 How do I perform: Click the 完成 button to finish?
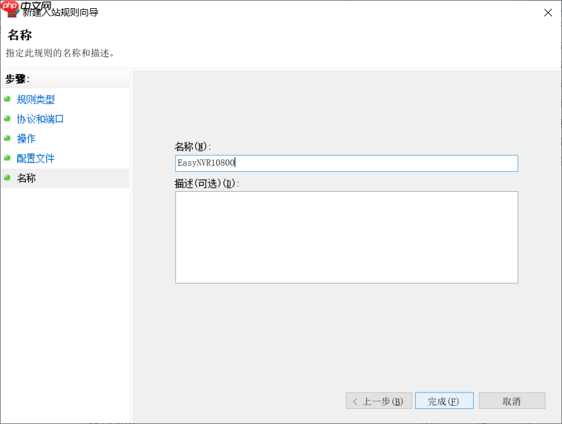point(444,401)
